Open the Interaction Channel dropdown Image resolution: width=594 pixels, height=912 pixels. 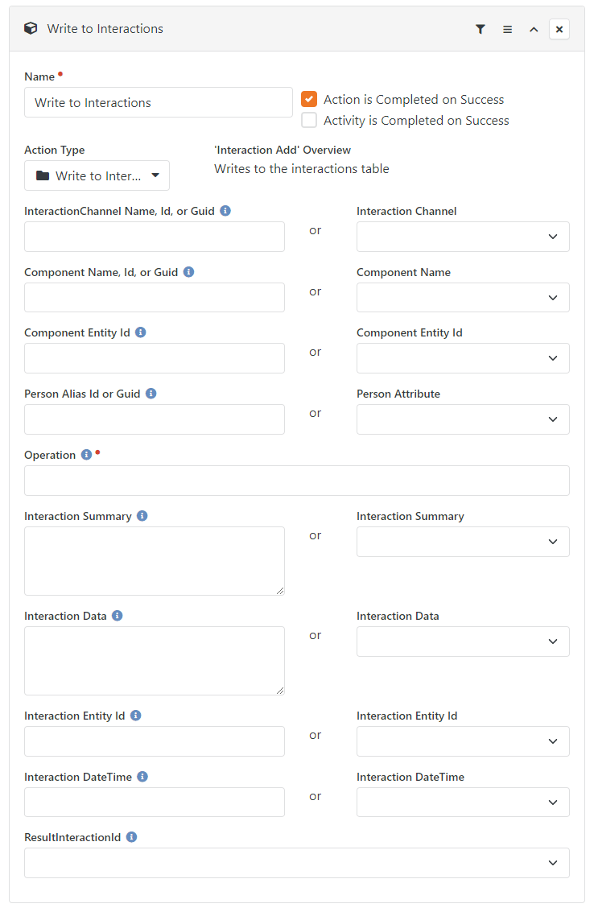point(463,237)
